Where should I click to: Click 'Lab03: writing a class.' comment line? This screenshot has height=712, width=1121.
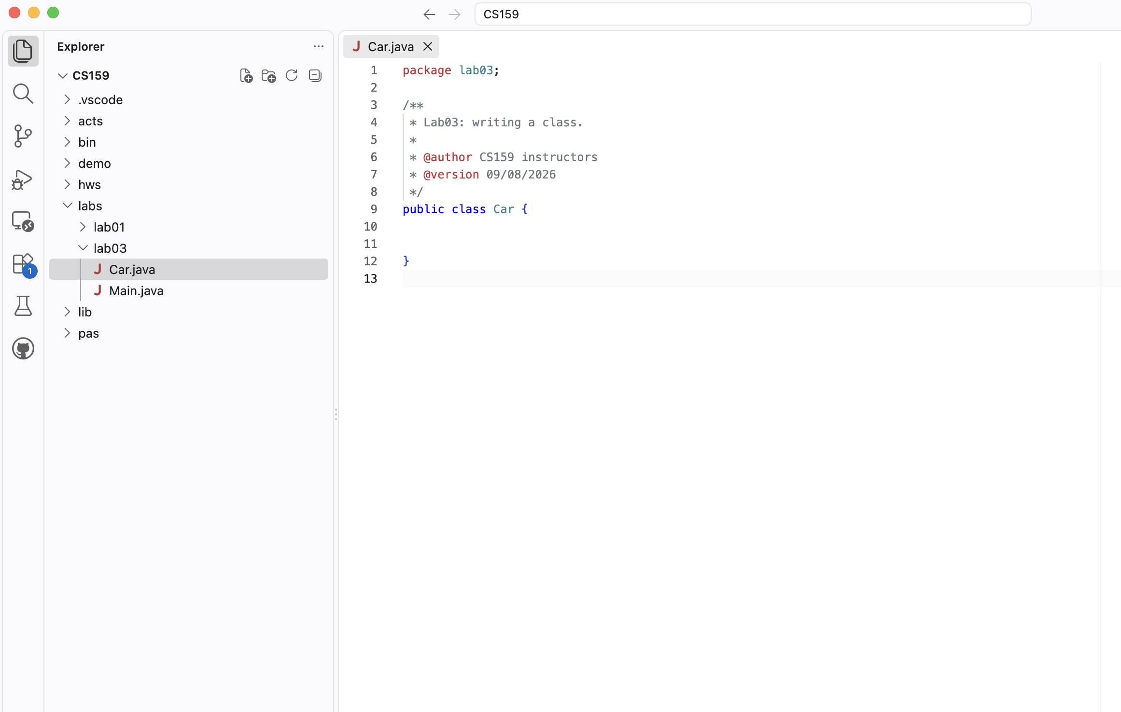coord(503,123)
